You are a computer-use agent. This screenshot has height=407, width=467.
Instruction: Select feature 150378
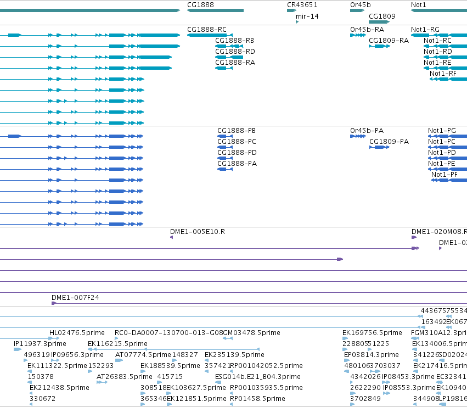click(30, 382)
